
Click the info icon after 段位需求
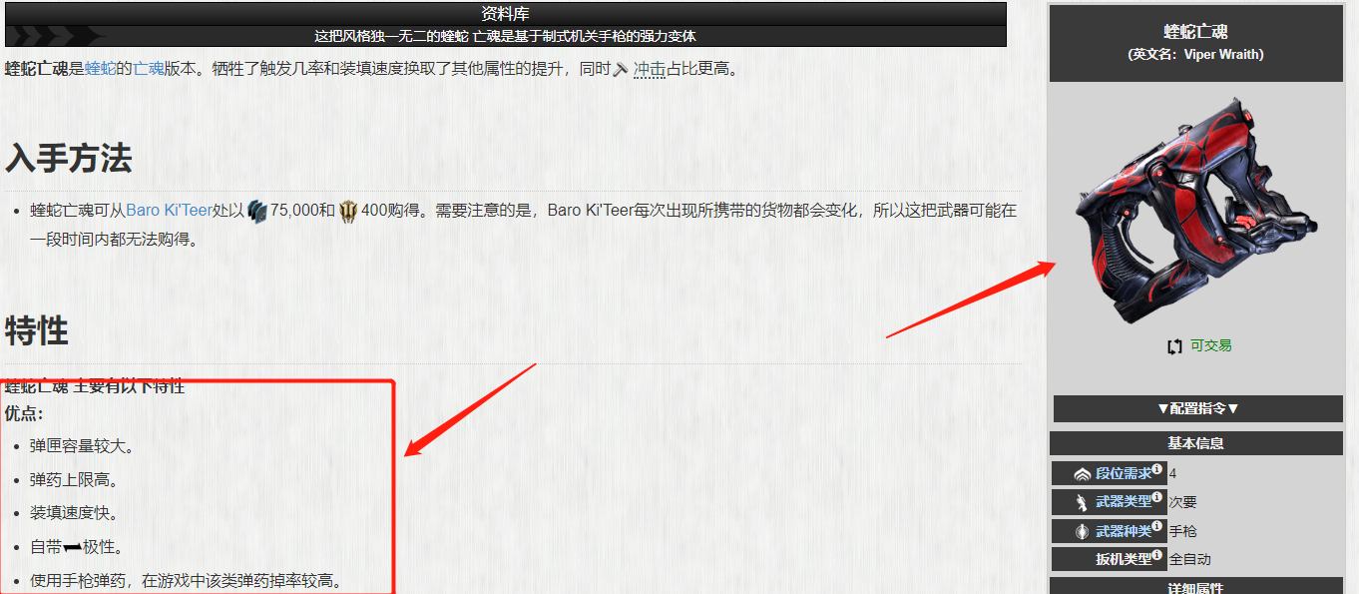[x=1157, y=469]
